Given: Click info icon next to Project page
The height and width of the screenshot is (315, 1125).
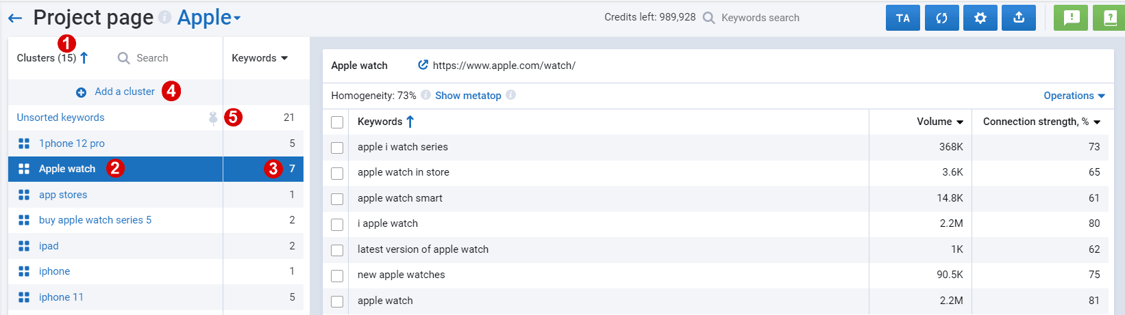Looking at the screenshot, I should 164,17.
